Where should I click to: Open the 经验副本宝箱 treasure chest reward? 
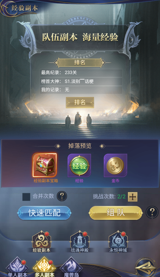(45, 165)
